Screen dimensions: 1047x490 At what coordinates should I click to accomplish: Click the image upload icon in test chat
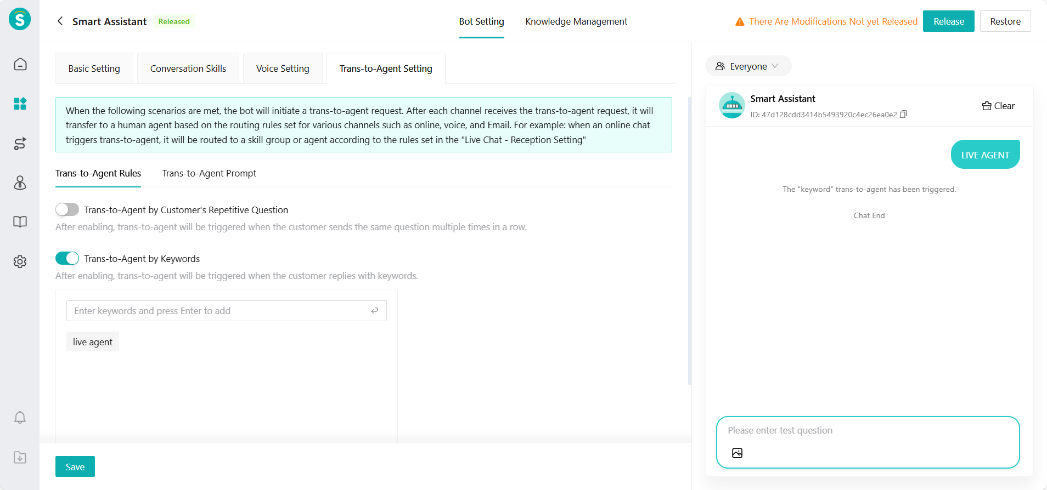click(x=737, y=453)
